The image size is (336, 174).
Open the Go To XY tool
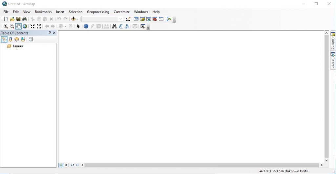pos(127,26)
